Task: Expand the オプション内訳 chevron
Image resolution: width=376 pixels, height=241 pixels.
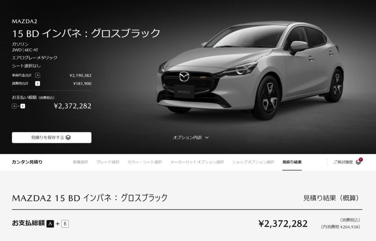Action: pos(207,138)
